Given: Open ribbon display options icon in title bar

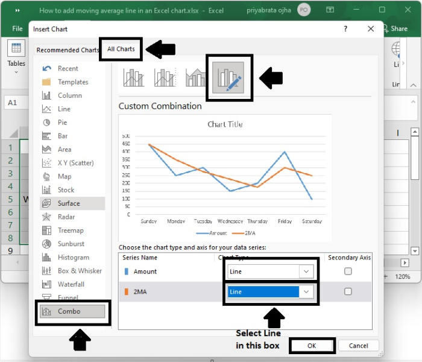Looking at the screenshot, I should pyautogui.click(x=330, y=10).
